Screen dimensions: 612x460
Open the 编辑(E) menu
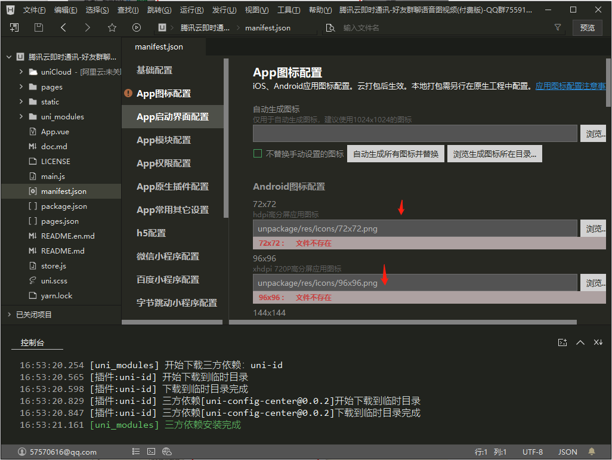(66, 10)
